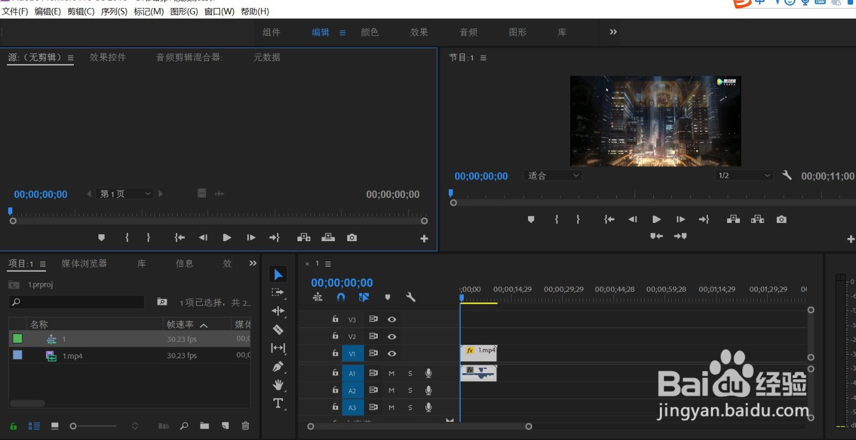
Task: Select the Slip tool
Action: [x=278, y=348]
